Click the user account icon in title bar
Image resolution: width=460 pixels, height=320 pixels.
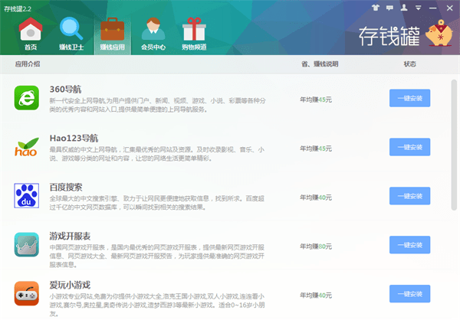coord(402,7)
